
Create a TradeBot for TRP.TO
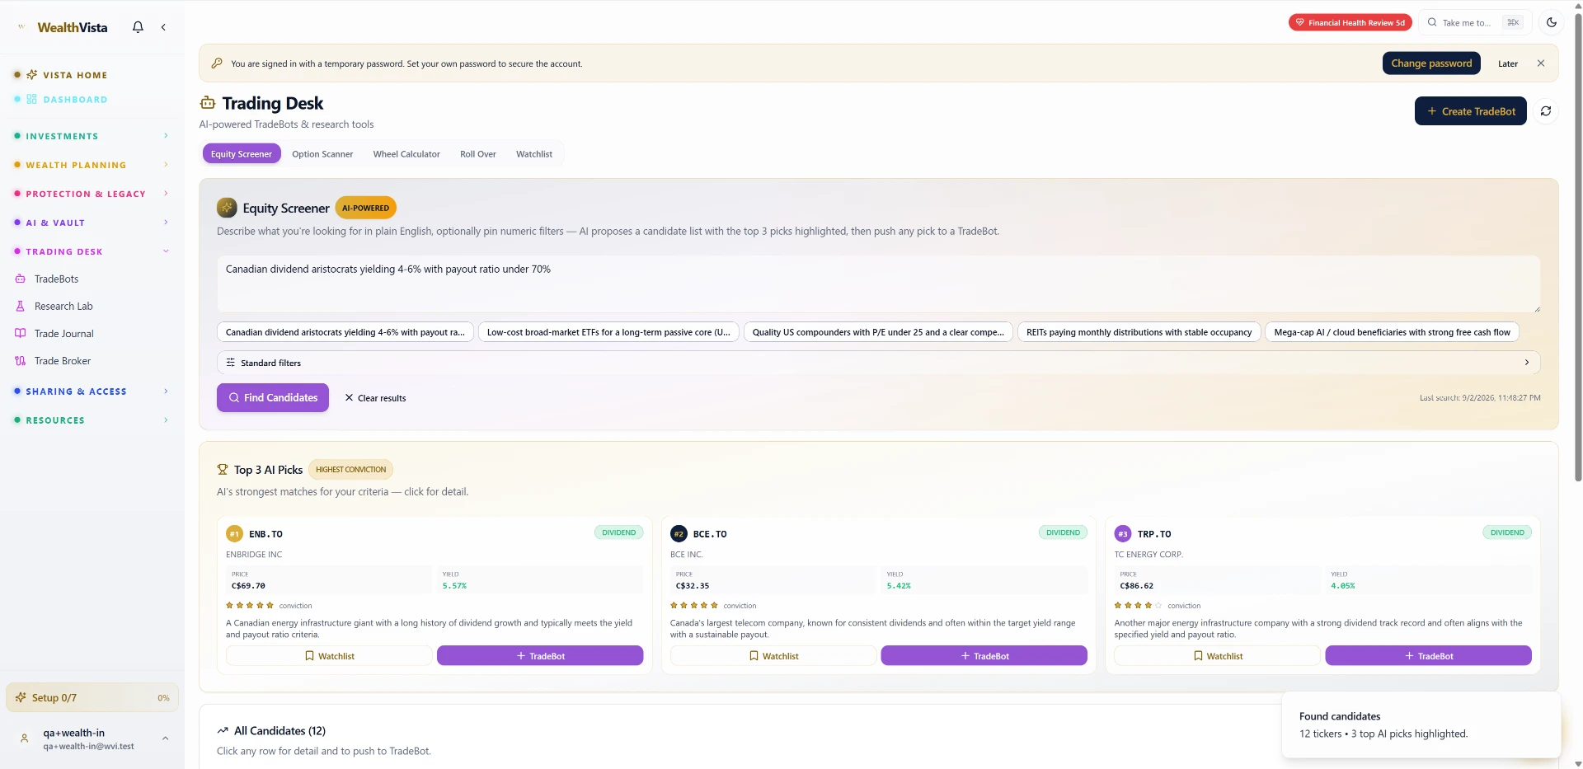pos(1429,656)
